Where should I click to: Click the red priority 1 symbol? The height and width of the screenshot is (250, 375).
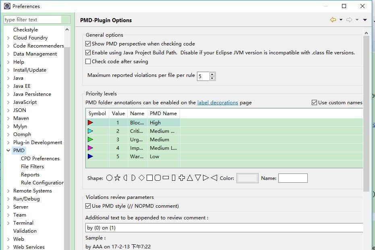pyautogui.click(x=90, y=123)
